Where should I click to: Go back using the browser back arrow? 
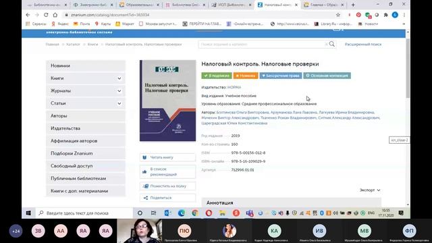tap(28, 15)
